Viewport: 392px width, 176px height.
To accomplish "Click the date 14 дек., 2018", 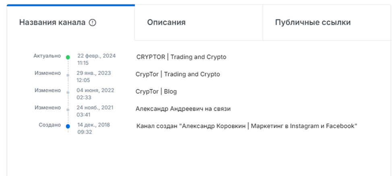I will [x=93, y=125].
